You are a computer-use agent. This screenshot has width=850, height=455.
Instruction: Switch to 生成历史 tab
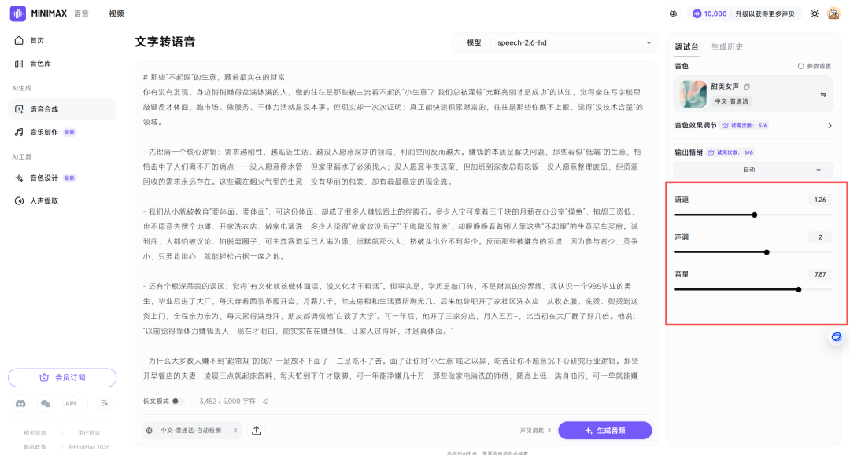(x=727, y=47)
